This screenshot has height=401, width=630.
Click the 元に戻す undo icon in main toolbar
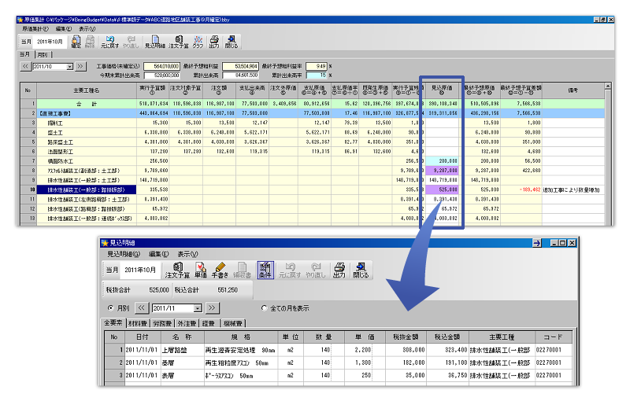point(111,42)
